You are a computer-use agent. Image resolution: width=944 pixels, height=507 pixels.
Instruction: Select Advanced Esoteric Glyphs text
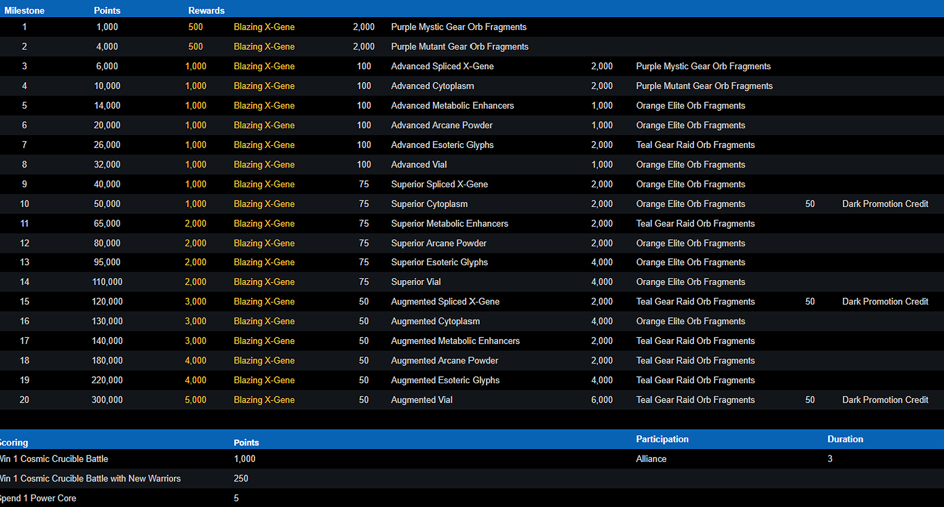click(x=442, y=145)
